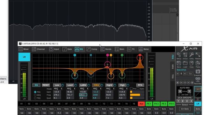Toggle the EQ on button

(x=36, y=85)
